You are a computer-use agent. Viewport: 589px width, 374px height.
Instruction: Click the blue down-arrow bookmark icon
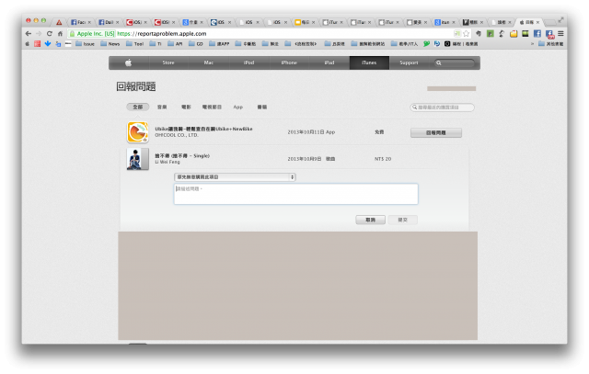coord(48,44)
